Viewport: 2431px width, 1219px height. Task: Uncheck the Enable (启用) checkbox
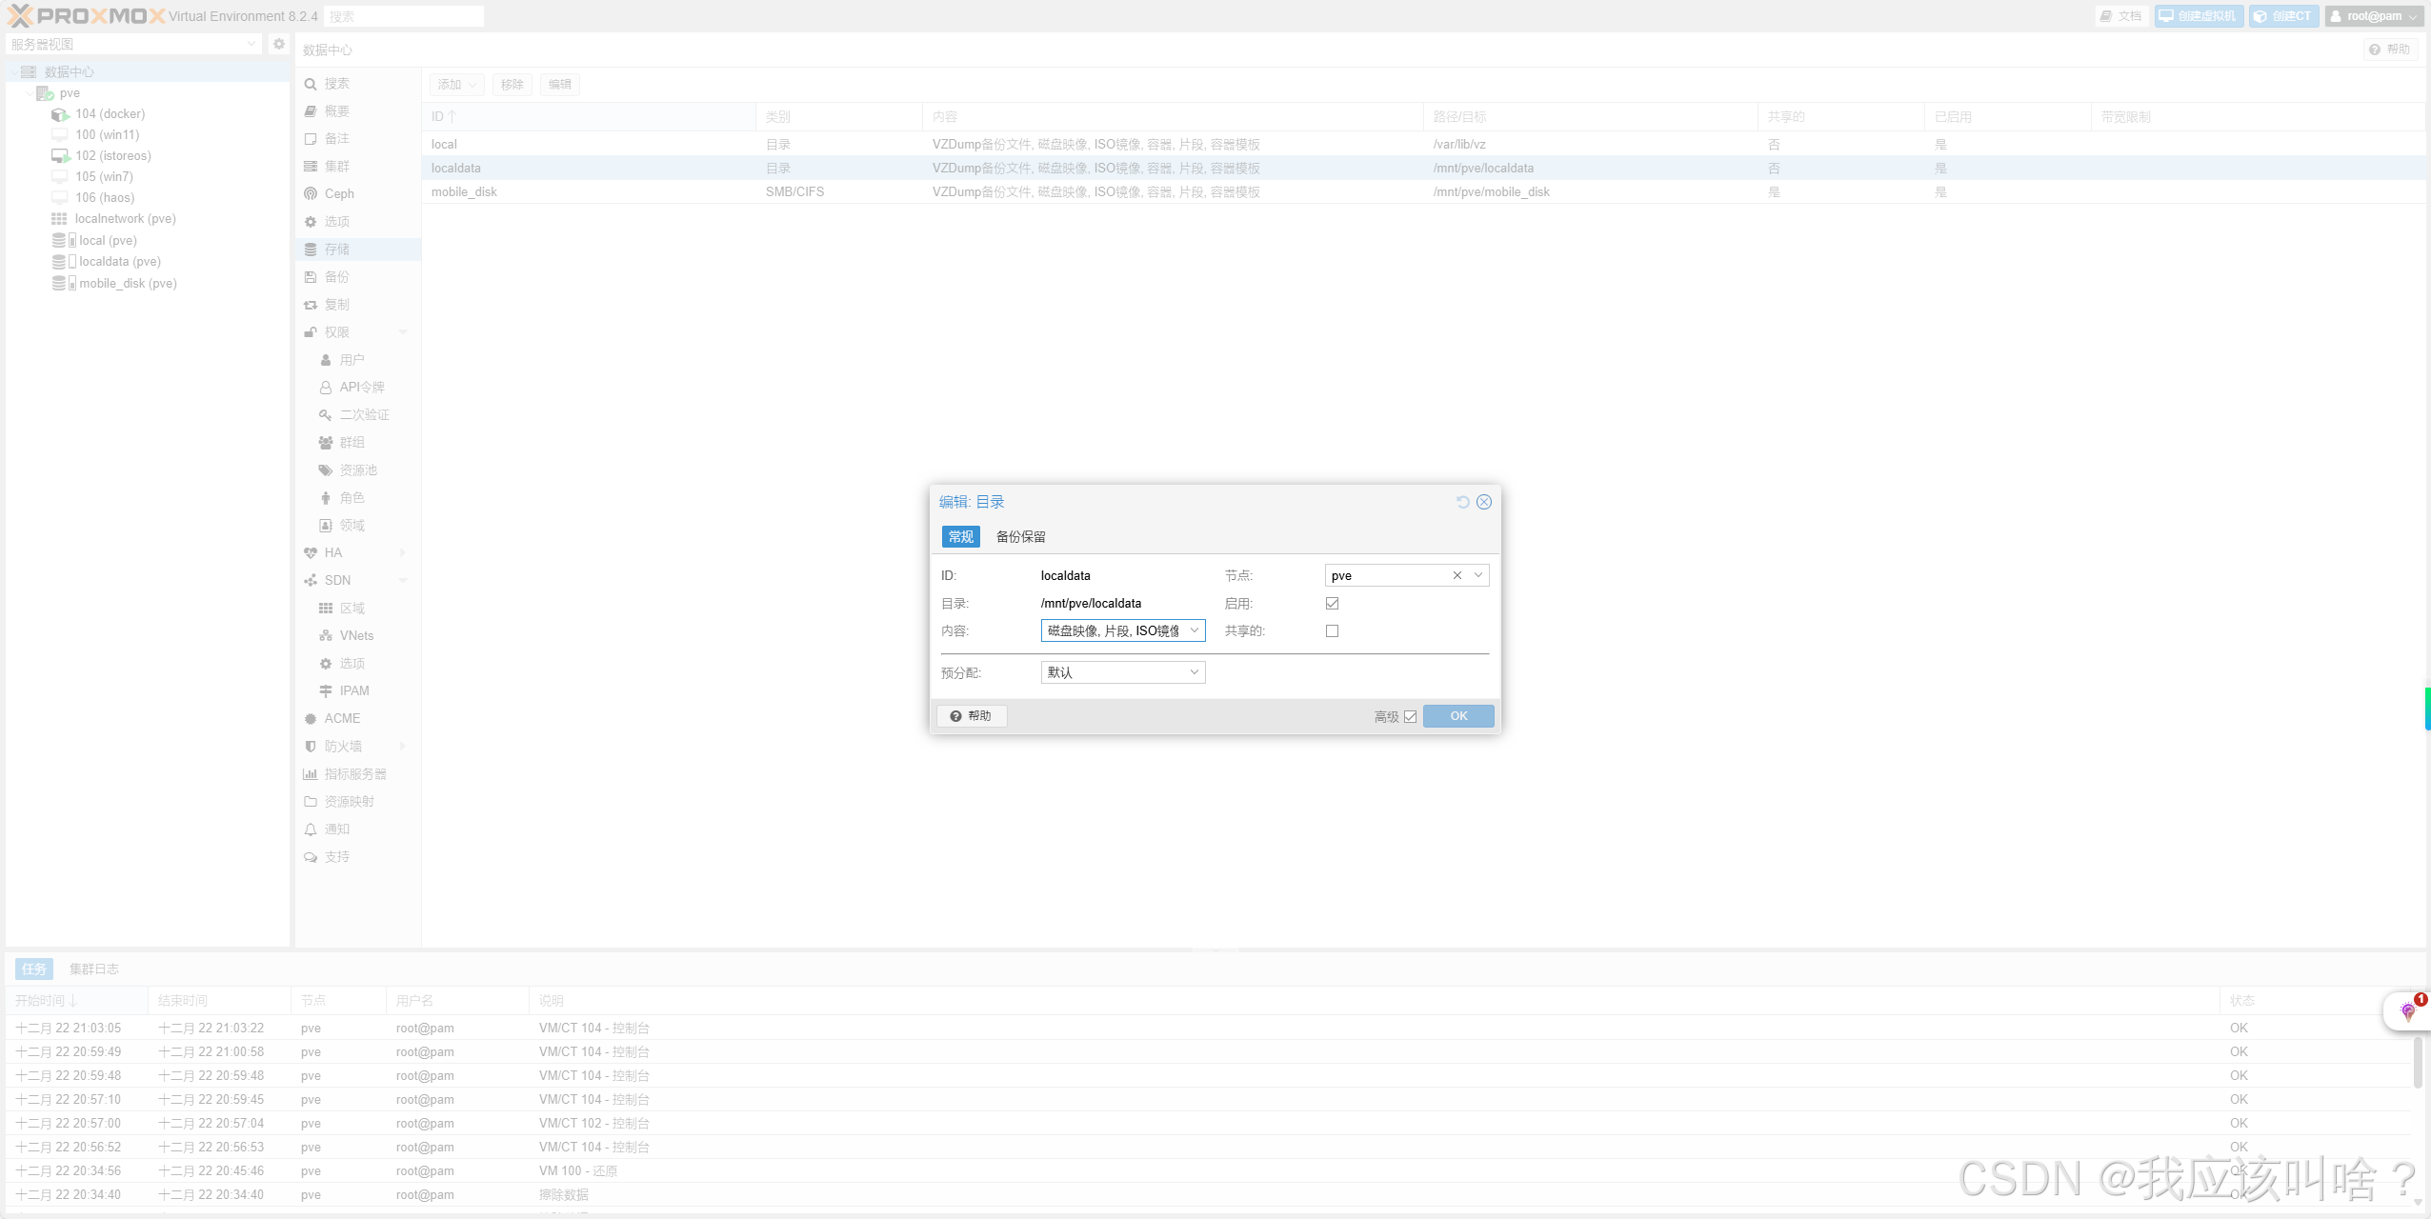pos(1332,604)
